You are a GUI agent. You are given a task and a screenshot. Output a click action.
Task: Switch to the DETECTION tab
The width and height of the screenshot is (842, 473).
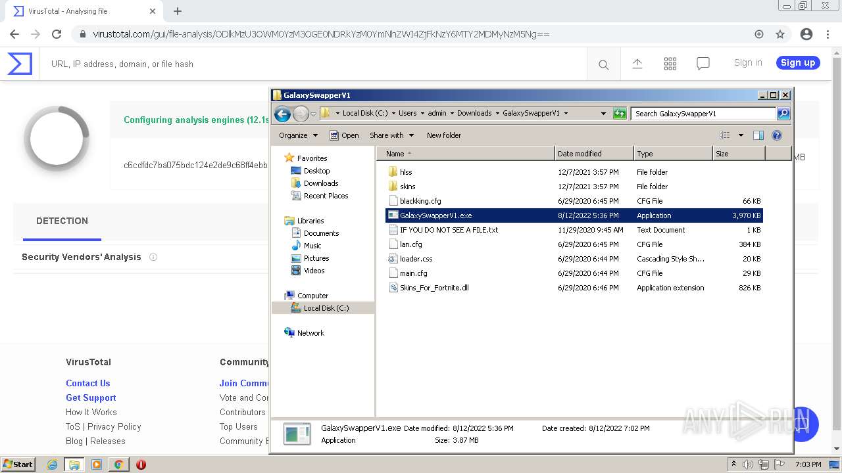62,221
